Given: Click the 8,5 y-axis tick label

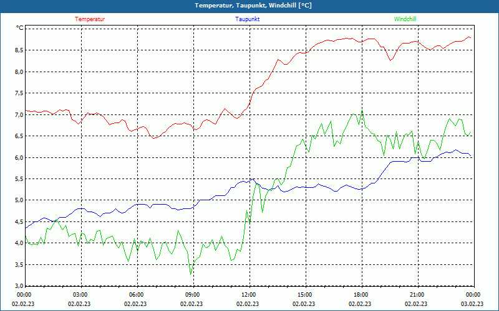Looking at the screenshot, I should [x=20, y=50].
